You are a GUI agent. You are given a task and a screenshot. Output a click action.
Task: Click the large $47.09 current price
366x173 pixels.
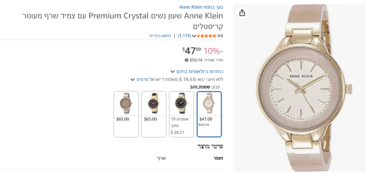tap(192, 51)
